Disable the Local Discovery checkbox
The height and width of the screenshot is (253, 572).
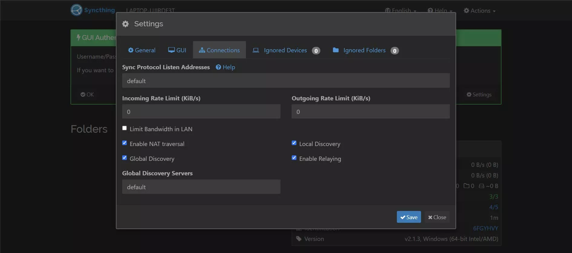294,143
